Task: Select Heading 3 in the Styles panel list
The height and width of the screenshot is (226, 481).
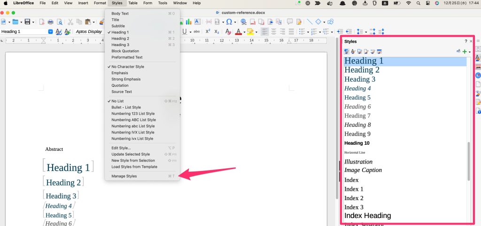Action: [360, 79]
